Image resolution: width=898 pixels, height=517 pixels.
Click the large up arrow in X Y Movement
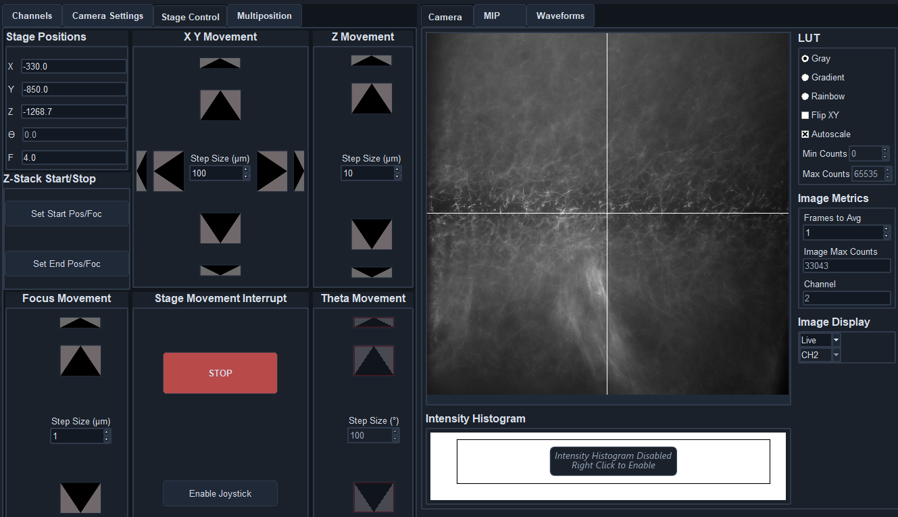220,105
